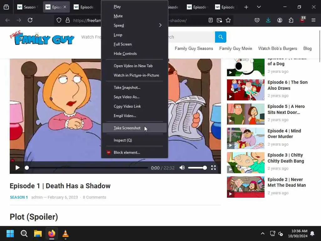The image size is (321, 241).
Task: Open the notifications bell
Action: pos(313,233)
